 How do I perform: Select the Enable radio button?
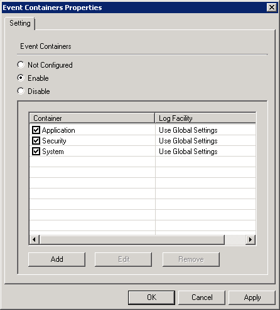click(21, 78)
